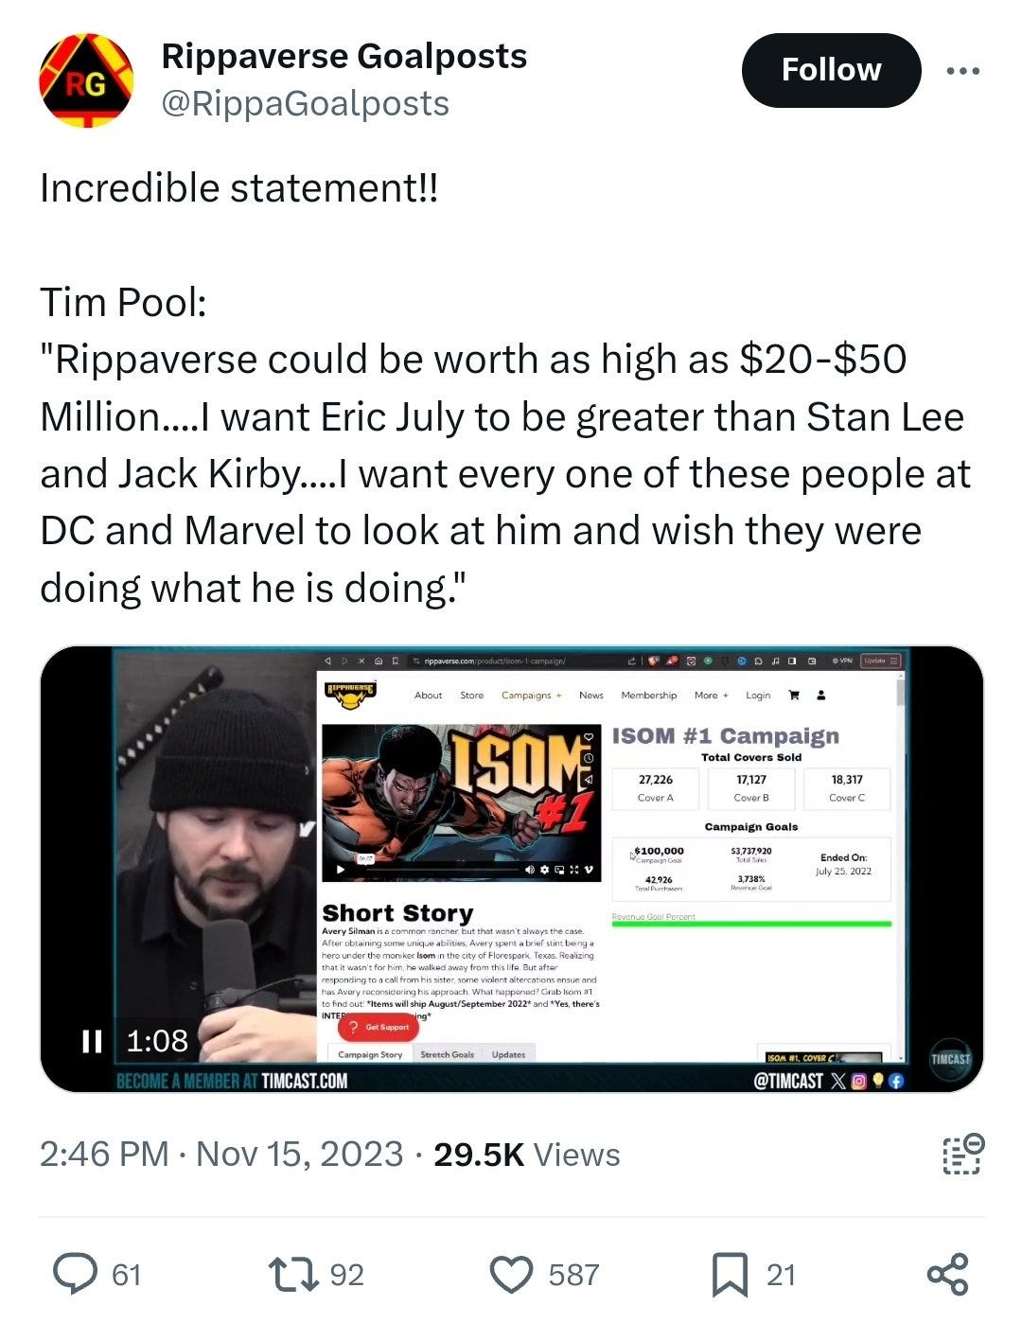The height and width of the screenshot is (1323, 1022).
Task: Open the ISOM #1 video thumbnail
Action: [x=462, y=803]
